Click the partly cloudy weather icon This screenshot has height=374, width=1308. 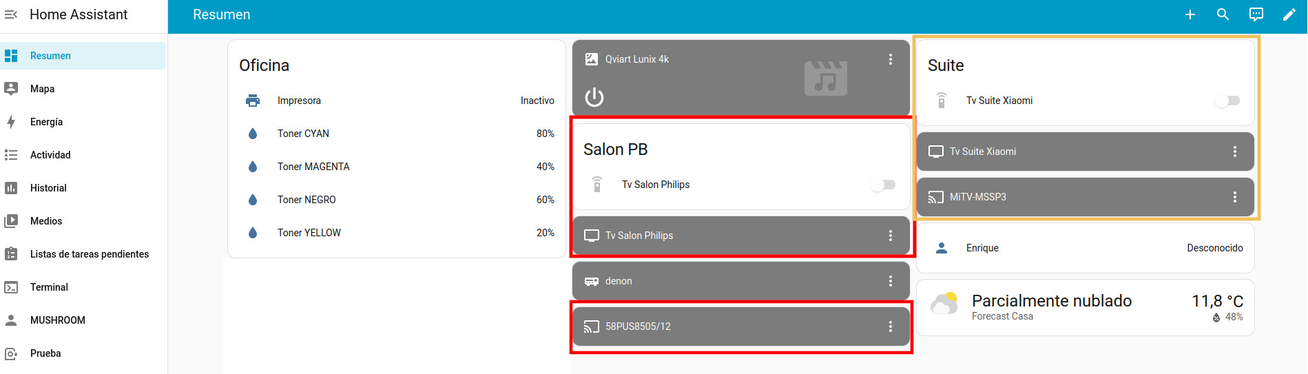coord(944,304)
